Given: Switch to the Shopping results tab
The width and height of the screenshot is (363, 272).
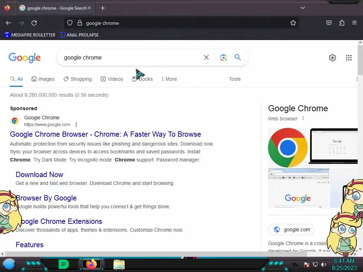Looking at the screenshot, I should (78, 79).
